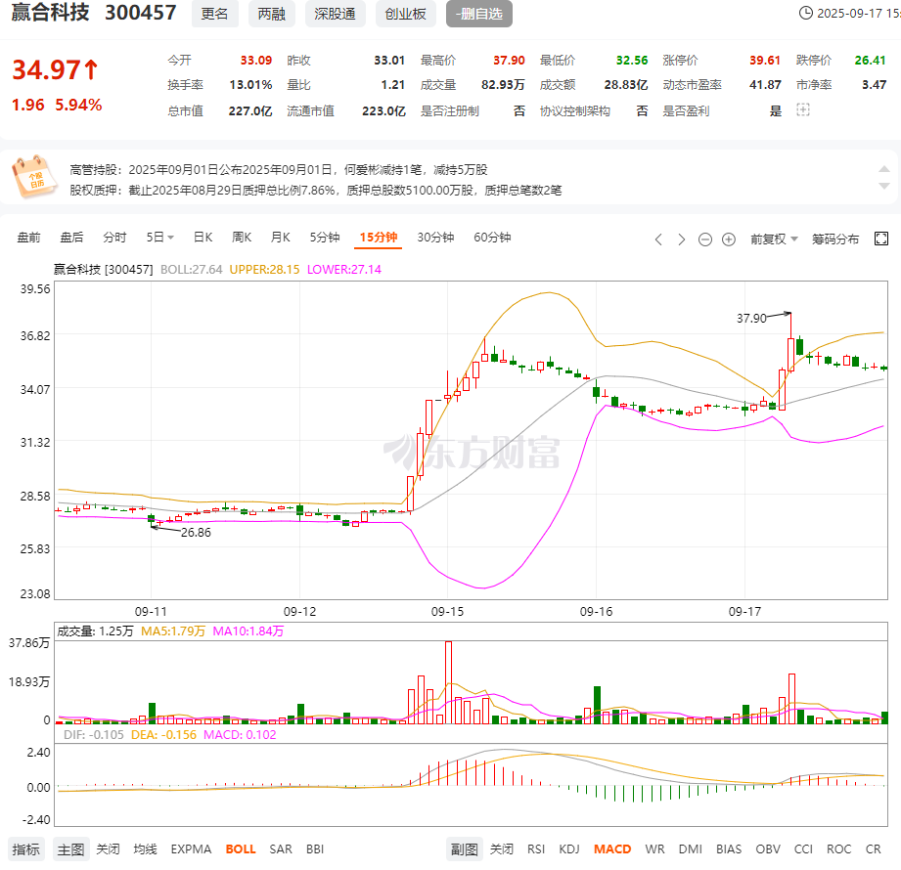
Task: Go to next chart period arrow
Action: 682,239
